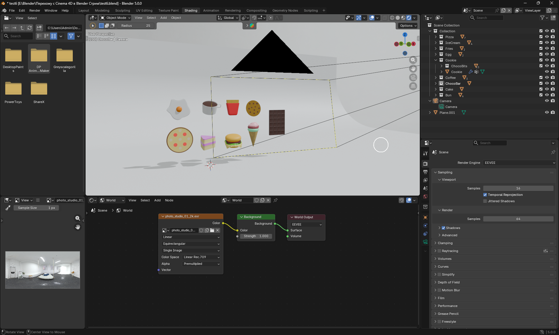
Task: Open the Output properties tab icon
Action: coord(425,172)
